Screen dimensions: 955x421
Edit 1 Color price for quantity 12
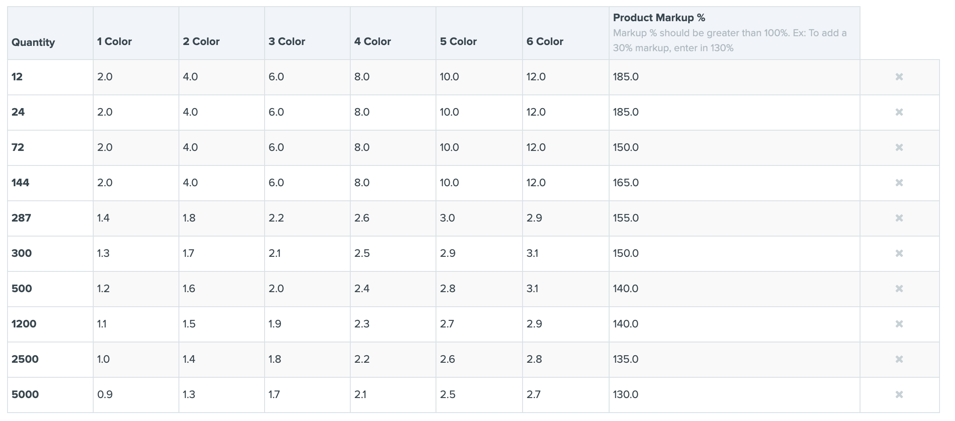136,77
